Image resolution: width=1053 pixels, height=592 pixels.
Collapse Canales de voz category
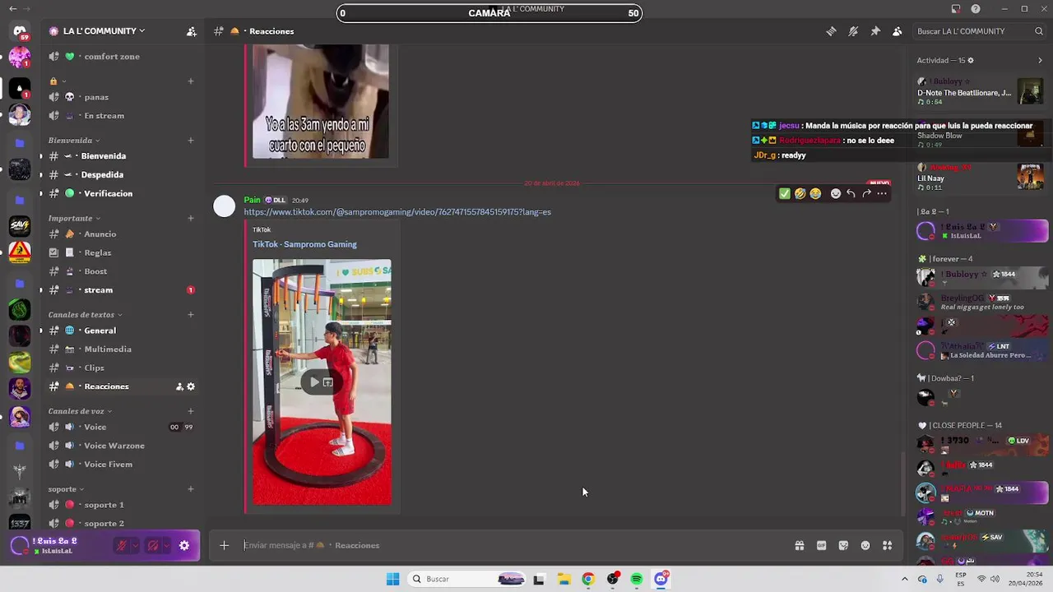point(80,411)
